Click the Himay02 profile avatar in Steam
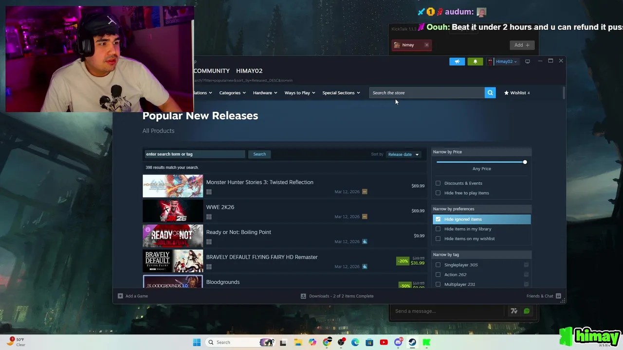The image size is (623, 350). click(x=491, y=61)
